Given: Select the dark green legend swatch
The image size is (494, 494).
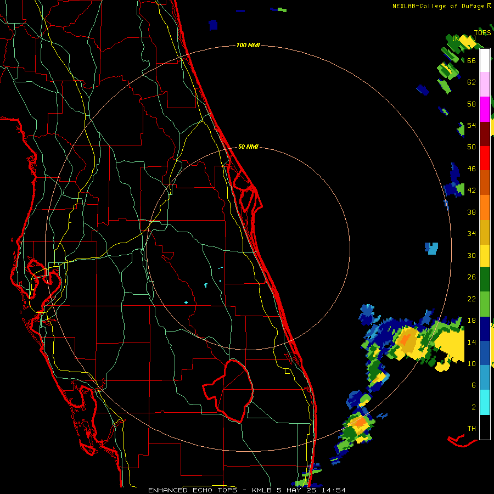Looking at the screenshot, I should pos(485,279).
